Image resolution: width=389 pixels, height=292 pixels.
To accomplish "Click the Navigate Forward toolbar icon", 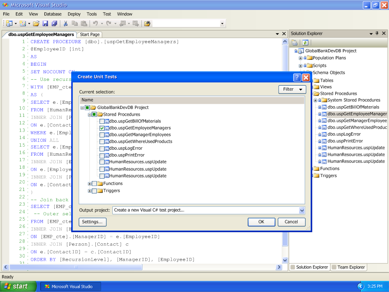I will (135, 24).
